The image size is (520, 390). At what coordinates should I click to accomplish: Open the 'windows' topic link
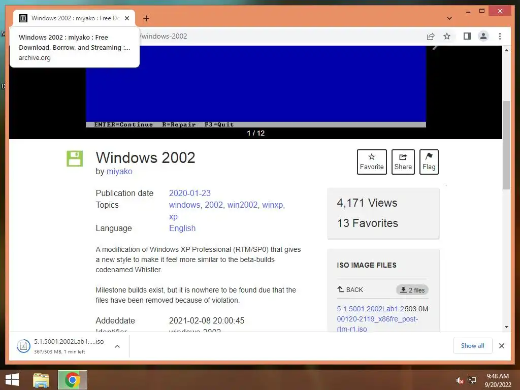pyautogui.click(x=184, y=205)
